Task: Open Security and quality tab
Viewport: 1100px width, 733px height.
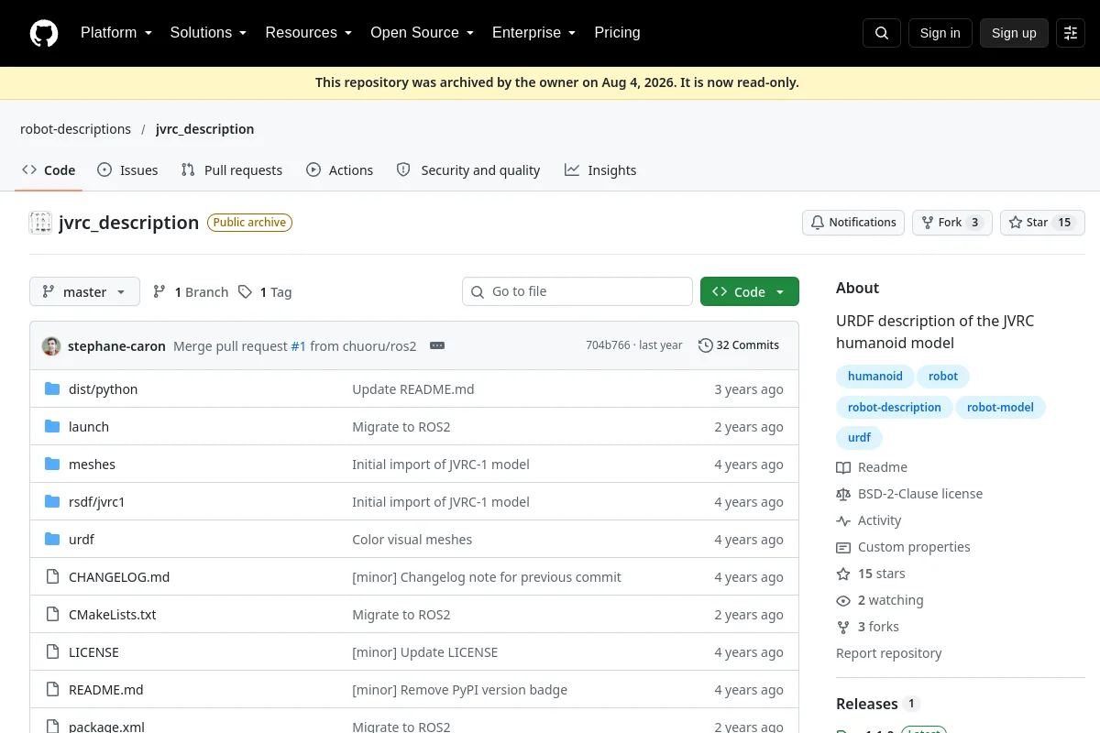Action: coord(468,170)
